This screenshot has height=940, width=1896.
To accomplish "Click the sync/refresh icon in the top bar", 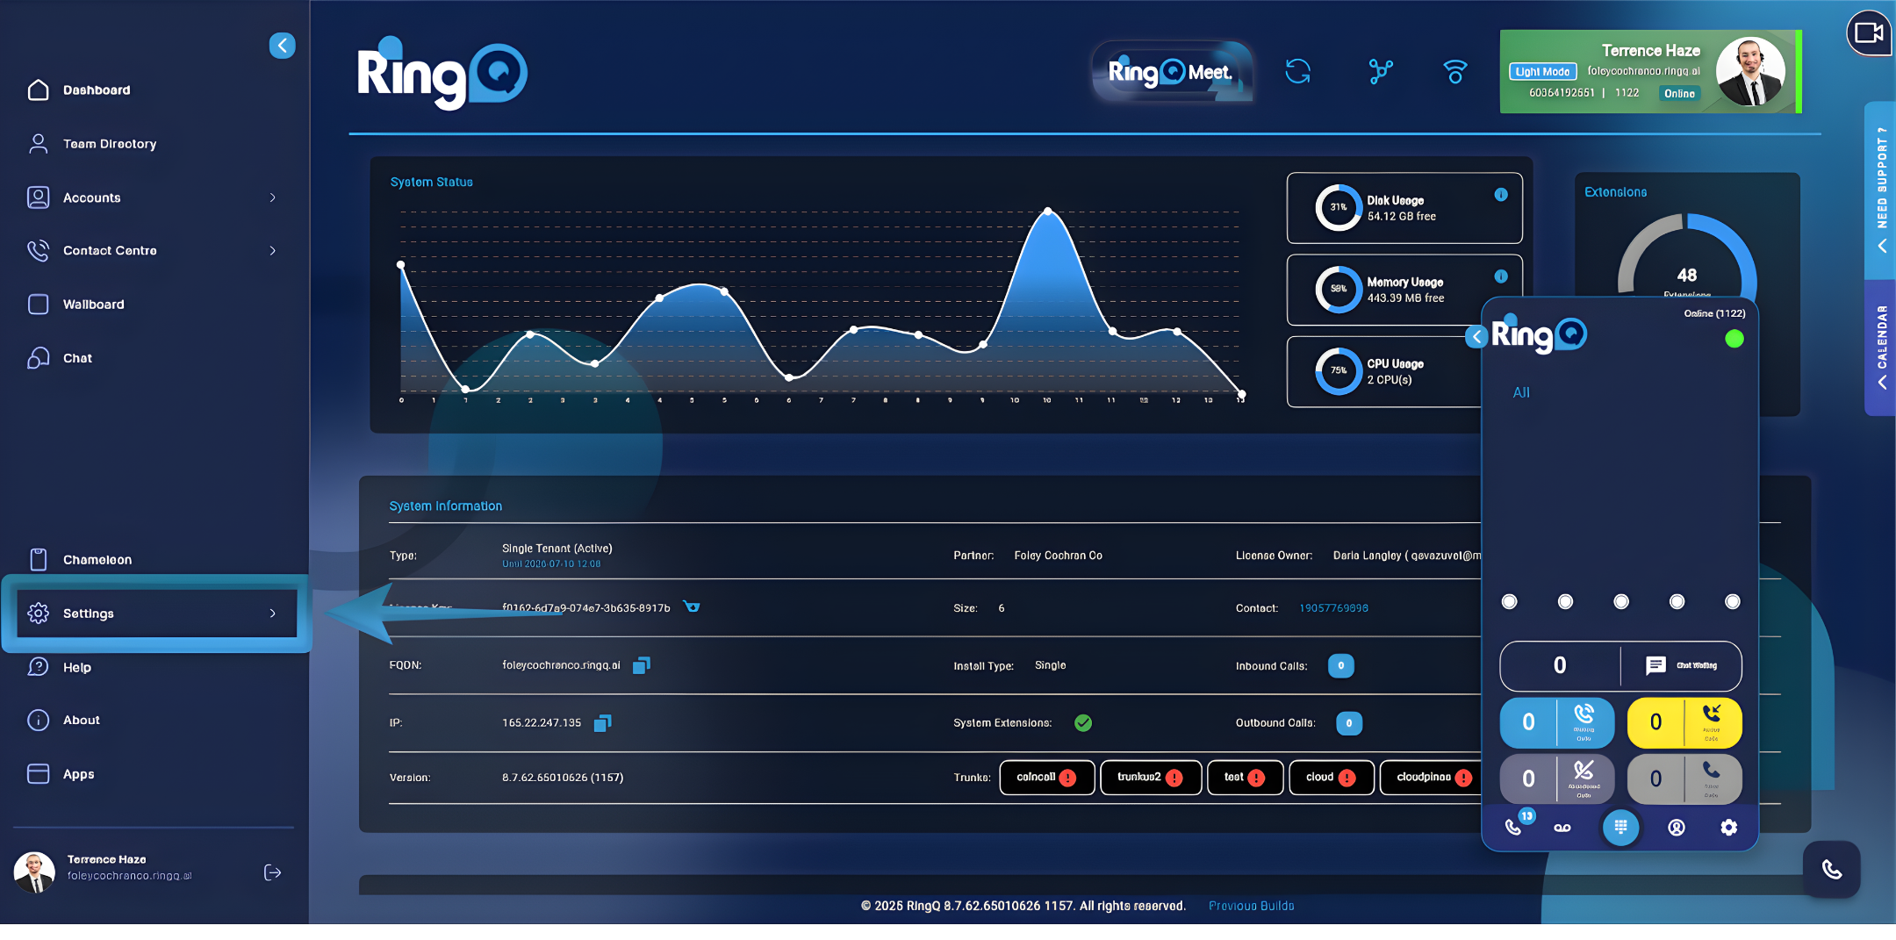I will [x=1298, y=72].
